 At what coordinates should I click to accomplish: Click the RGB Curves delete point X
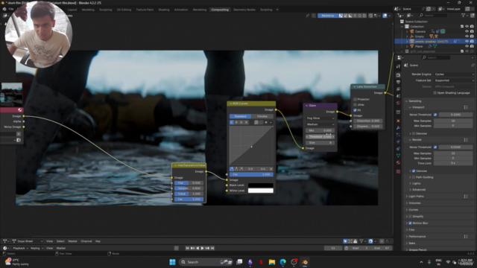pos(271,169)
